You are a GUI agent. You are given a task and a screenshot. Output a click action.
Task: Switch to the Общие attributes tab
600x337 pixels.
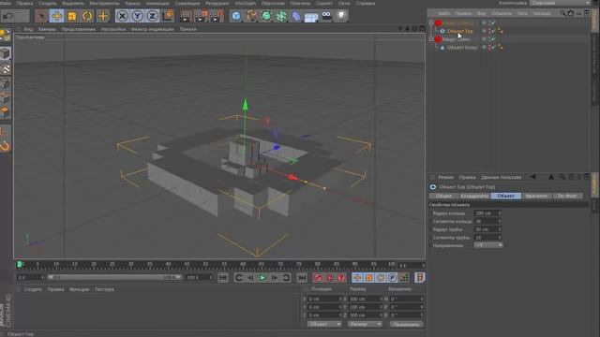443,196
